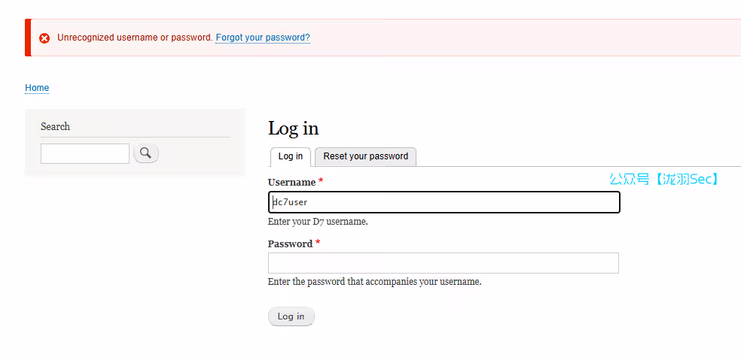Image resolution: width=741 pixels, height=357 pixels.
Task: Switch to the "Reset your password" tab
Action: 365,156
